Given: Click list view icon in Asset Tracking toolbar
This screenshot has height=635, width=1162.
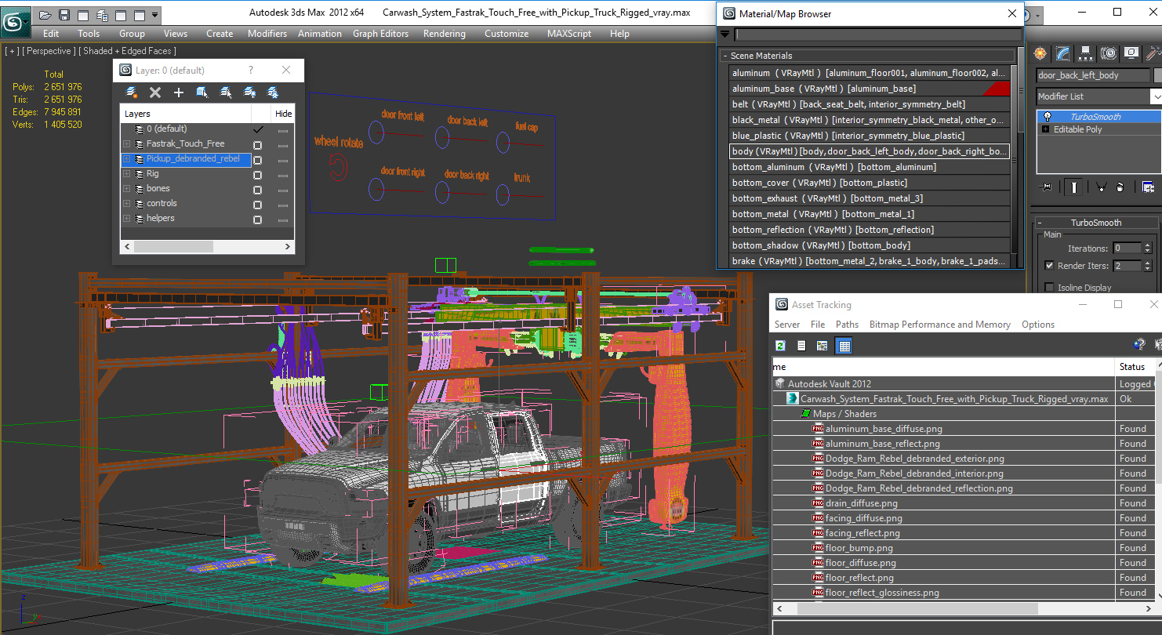Looking at the screenshot, I should click(801, 346).
